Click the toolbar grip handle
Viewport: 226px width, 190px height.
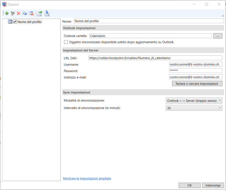tap(3, 13)
